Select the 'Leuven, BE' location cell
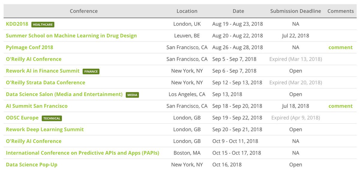This screenshot has width=360, height=170. [x=187, y=36]
